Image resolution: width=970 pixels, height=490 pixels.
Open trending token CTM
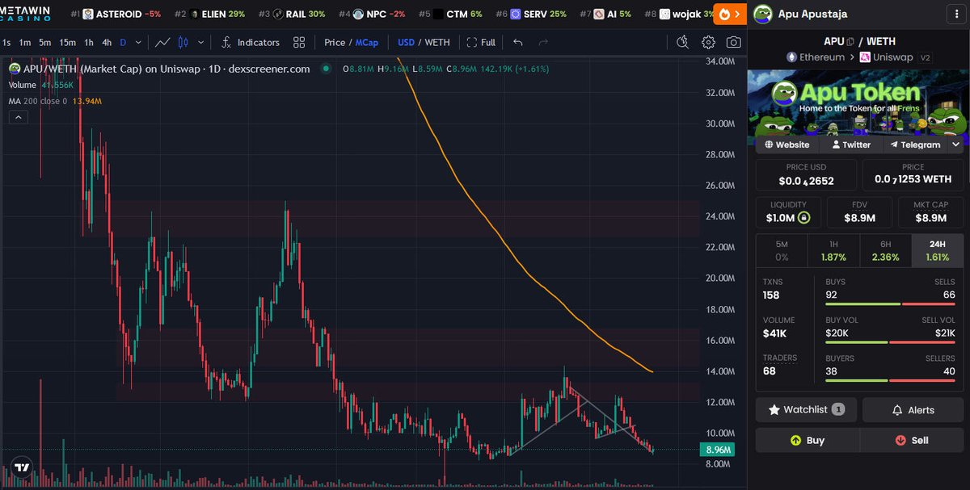pyautogui.click(x=450, y=15)
